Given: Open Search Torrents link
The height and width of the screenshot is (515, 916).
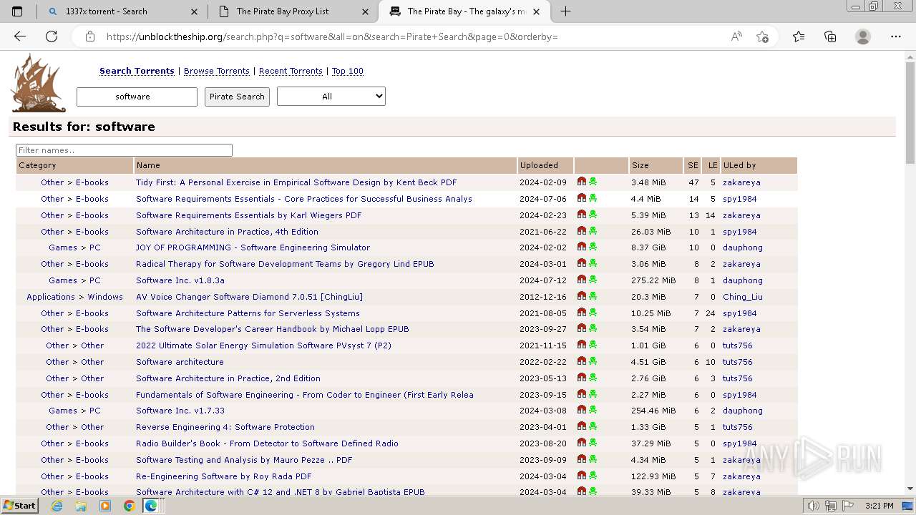Looking at the screenshot, I should (137, 71).
